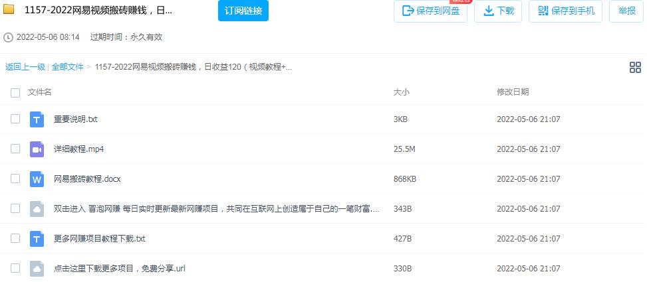Click the 868KB size value
This screenshot has height=282, width=647.
405,179
